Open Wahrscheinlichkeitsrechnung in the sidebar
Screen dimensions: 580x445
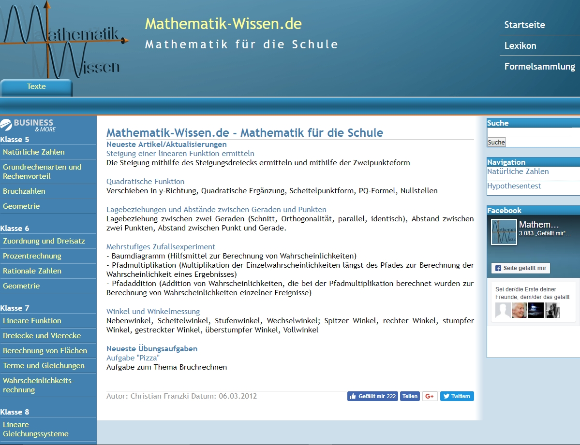click(x=48, y=385)
